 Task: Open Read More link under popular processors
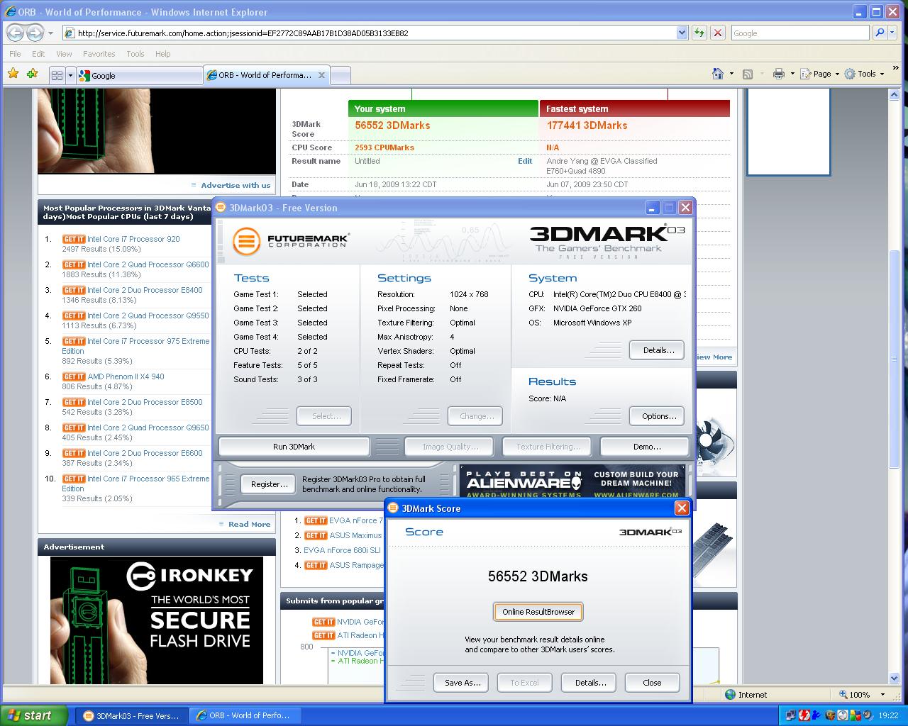tap(249, 524)
